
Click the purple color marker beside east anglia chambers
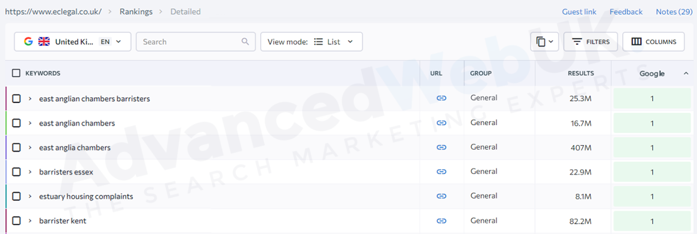click(x=6, y=147)
